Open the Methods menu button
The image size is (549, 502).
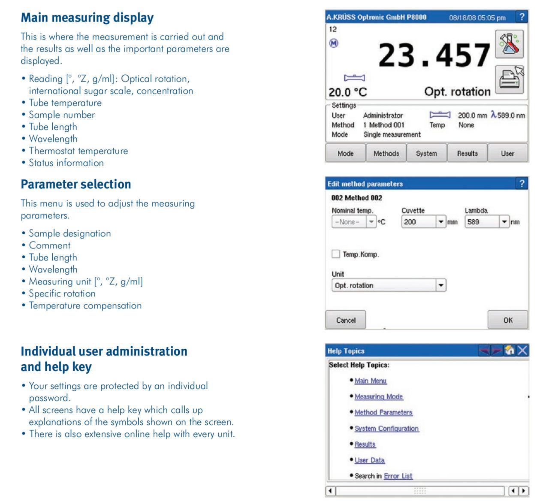pyautogui.click(x=386, y=153)
